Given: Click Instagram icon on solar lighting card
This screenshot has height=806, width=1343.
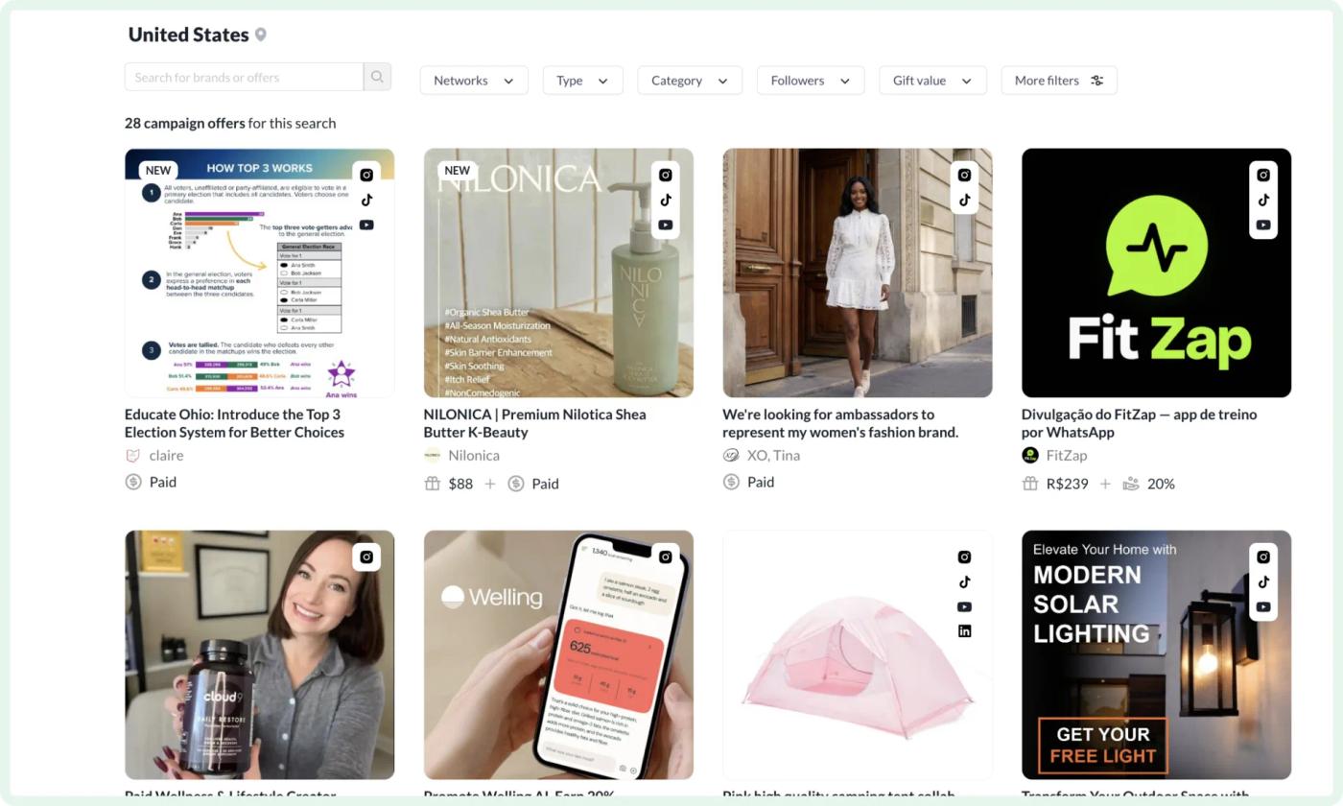Looking at the screenshot, I should coord(1263,557).
